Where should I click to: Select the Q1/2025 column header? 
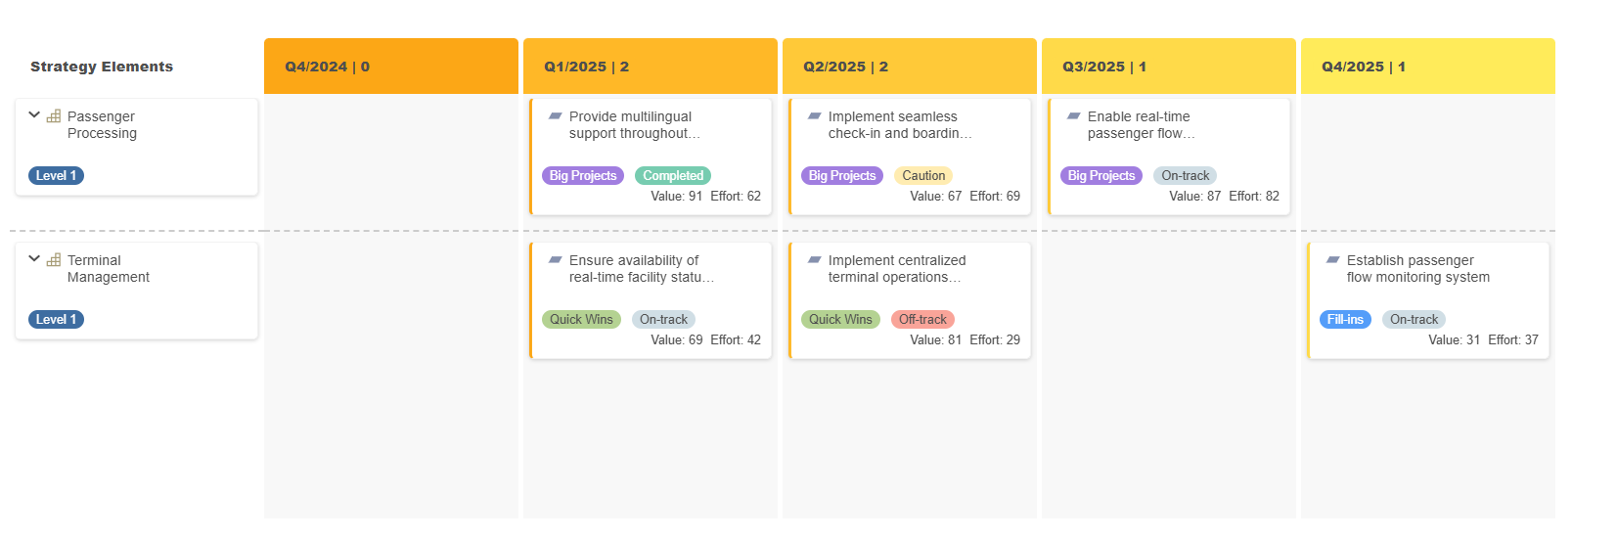pos(651,67)
